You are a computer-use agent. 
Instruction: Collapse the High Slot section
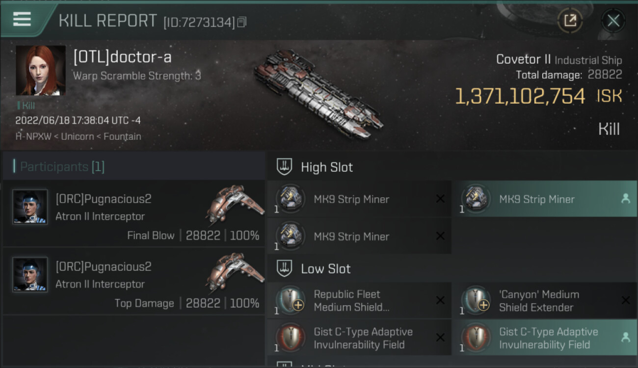pos(285,167)
